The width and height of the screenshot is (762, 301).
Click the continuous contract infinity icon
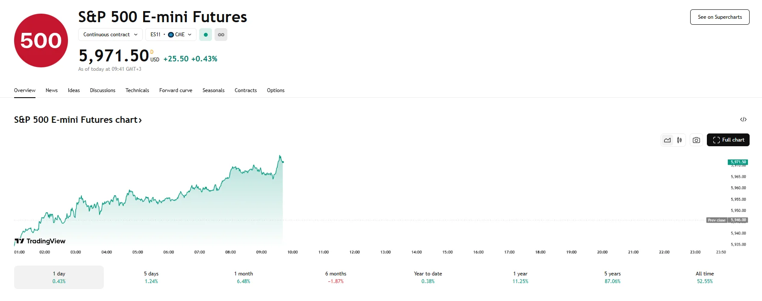click(x=221, y=35)
